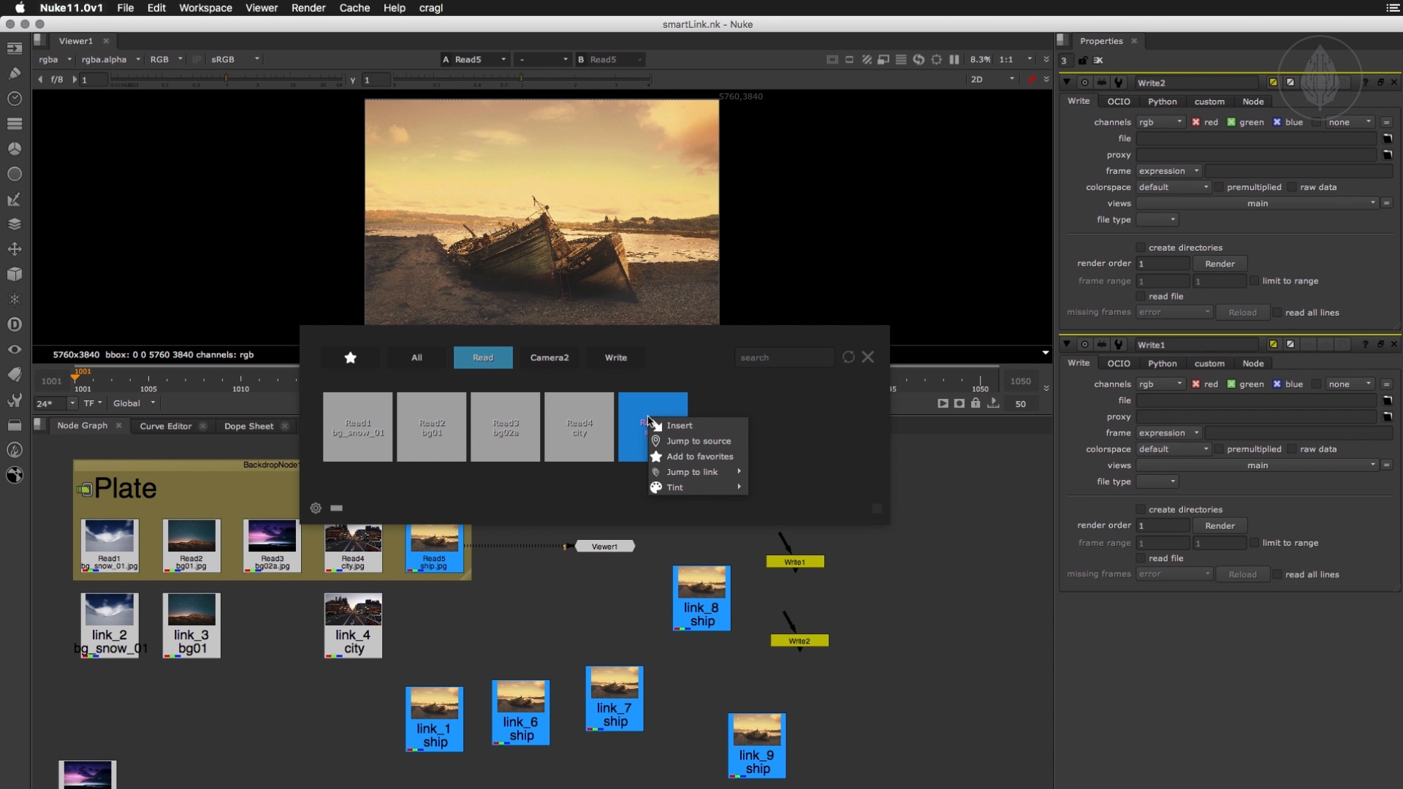The height and width of the screenshot is (789, 1403).
Task: Open the 3D nodes cube icon
Action: (x=14, y=274)
